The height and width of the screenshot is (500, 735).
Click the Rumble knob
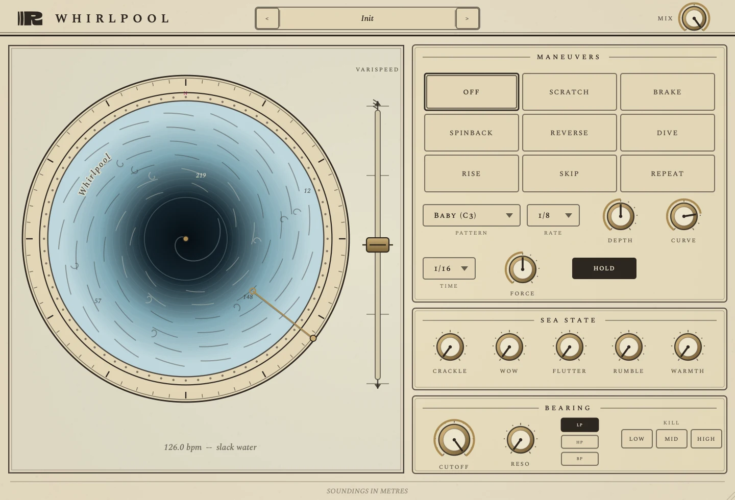click(629, 347)
